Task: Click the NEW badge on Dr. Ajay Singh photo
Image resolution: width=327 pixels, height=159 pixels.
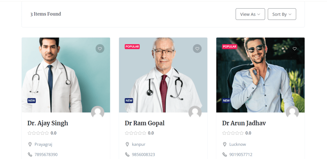Action: pos(32,100)
